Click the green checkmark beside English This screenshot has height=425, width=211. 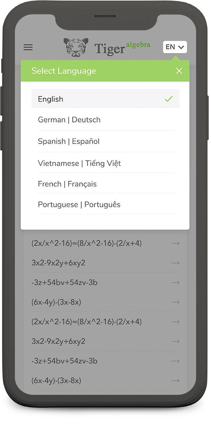(169, 99)
